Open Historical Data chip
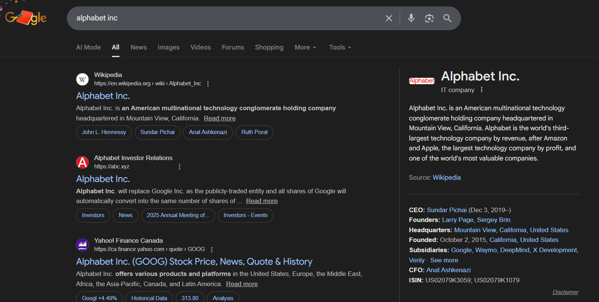The height and width of the screenshot is (302, 599). 149,298
